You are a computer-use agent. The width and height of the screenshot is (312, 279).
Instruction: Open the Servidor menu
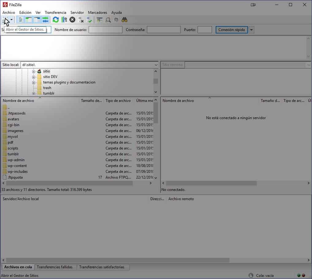tap(77, 13)
